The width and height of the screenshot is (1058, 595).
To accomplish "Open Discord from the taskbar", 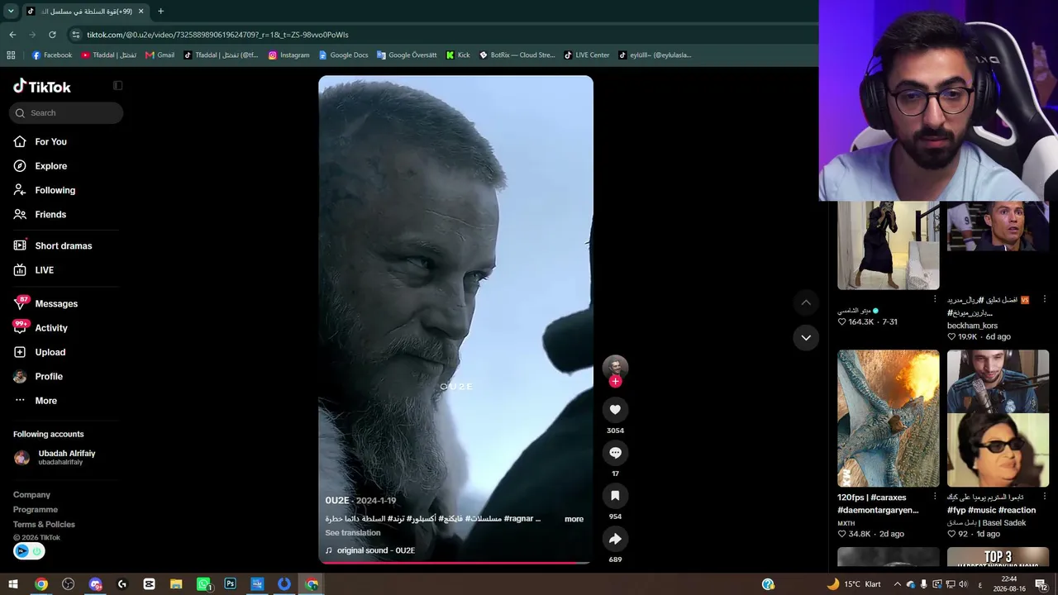I will click(x=95, y=584).
